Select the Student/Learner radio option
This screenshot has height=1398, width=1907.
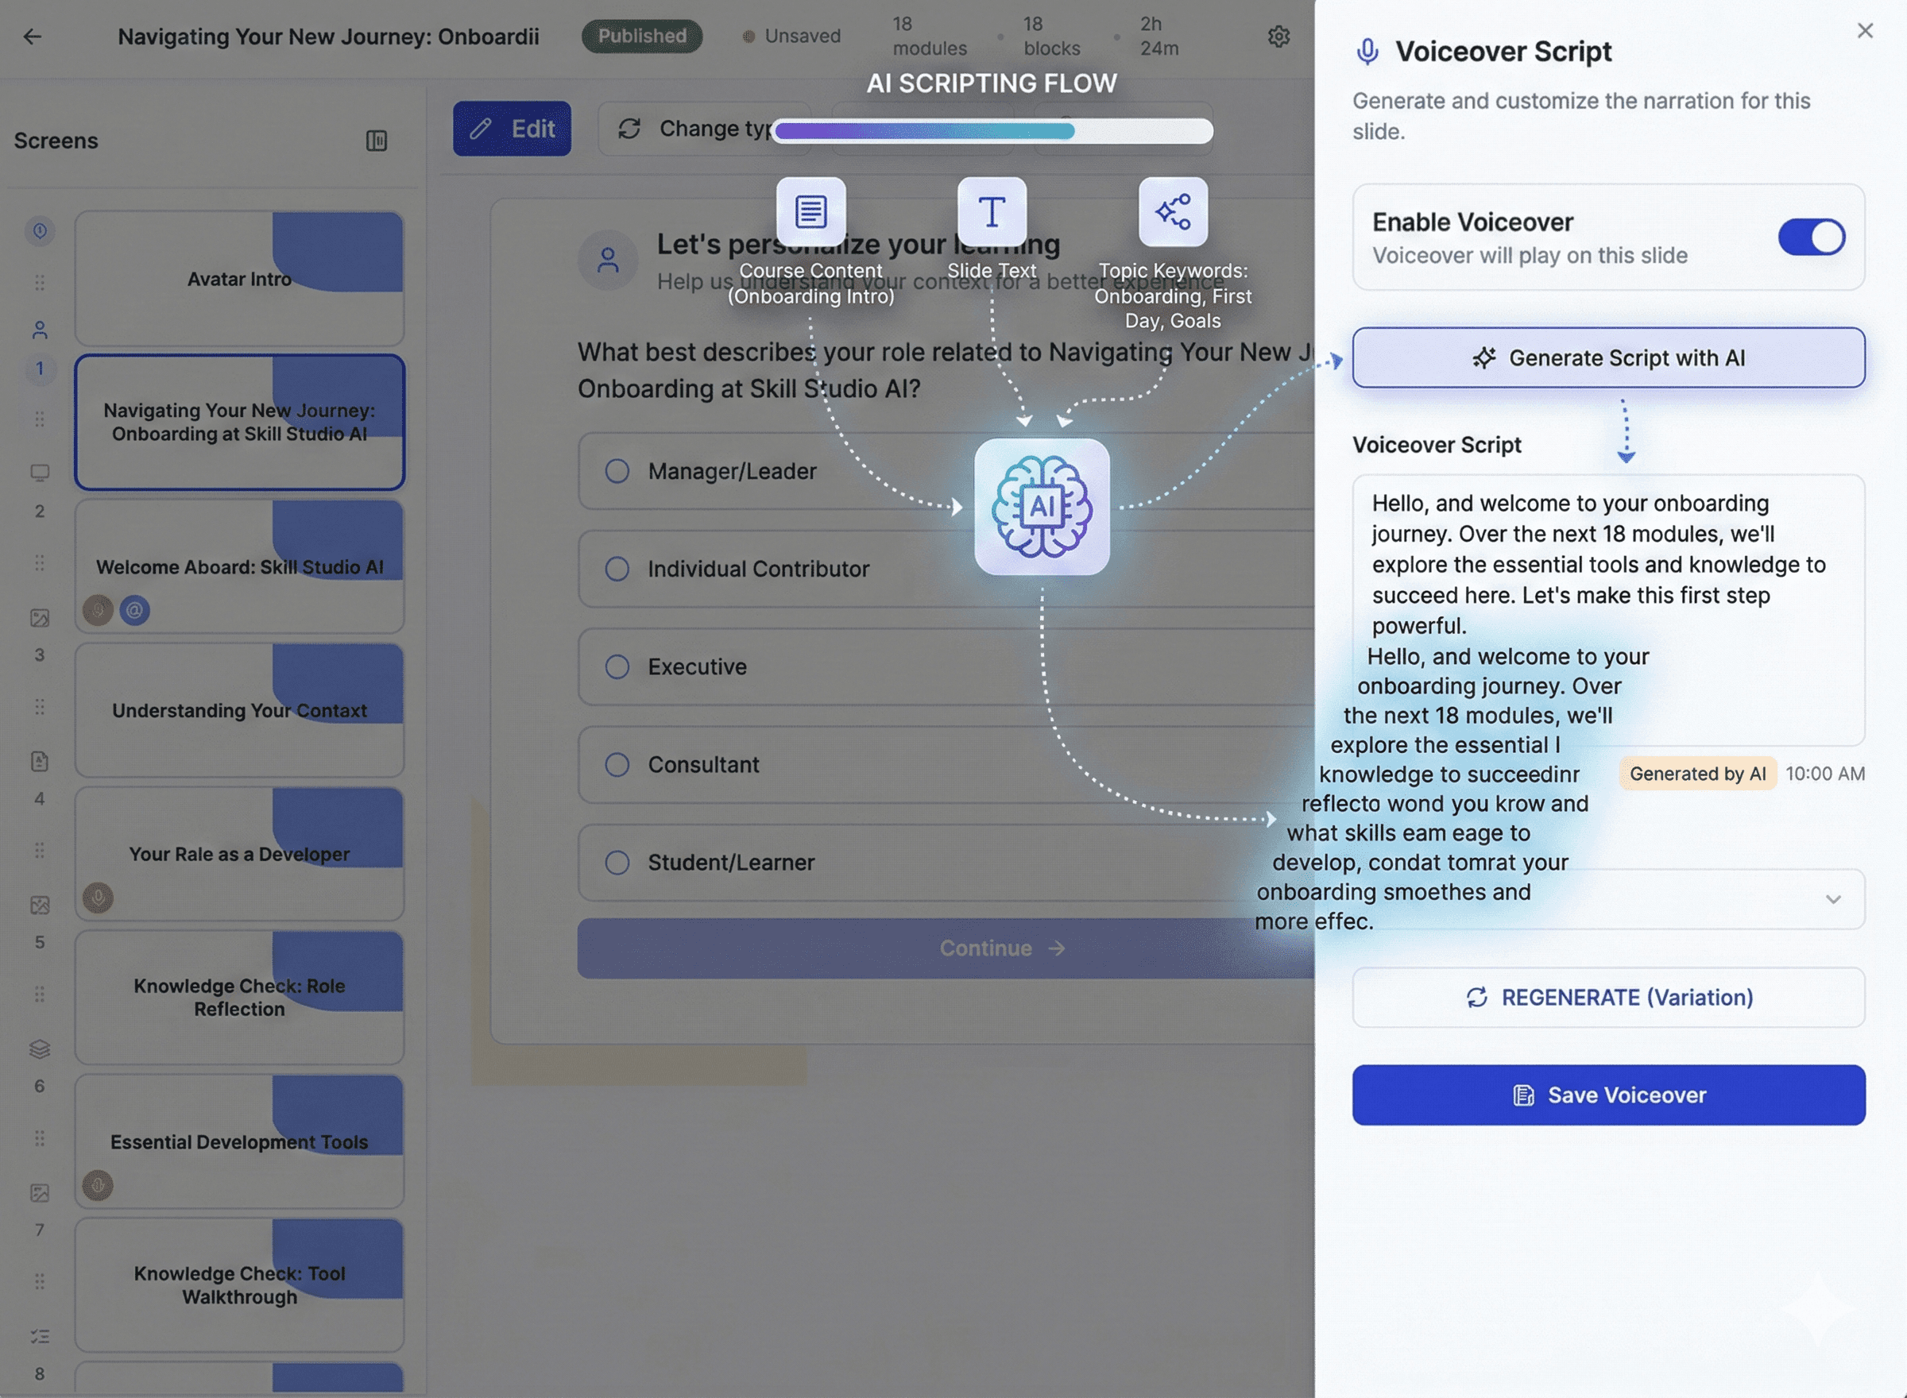tap(617, 863)
